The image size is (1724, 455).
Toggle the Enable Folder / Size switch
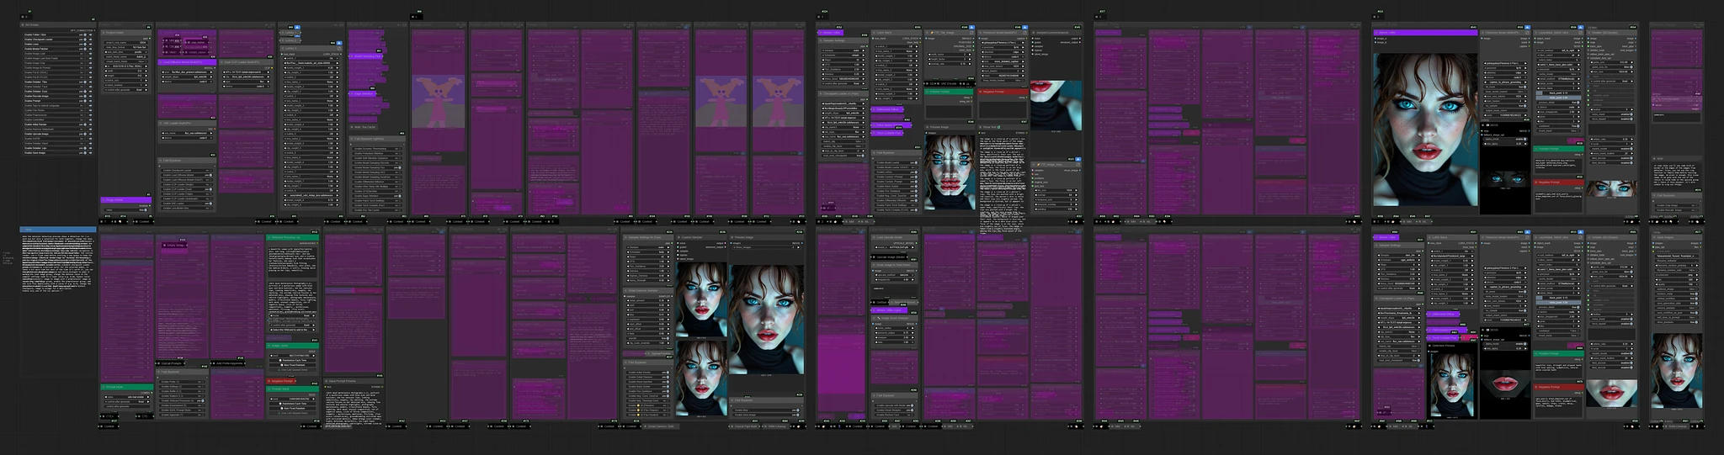pos(85,34)
